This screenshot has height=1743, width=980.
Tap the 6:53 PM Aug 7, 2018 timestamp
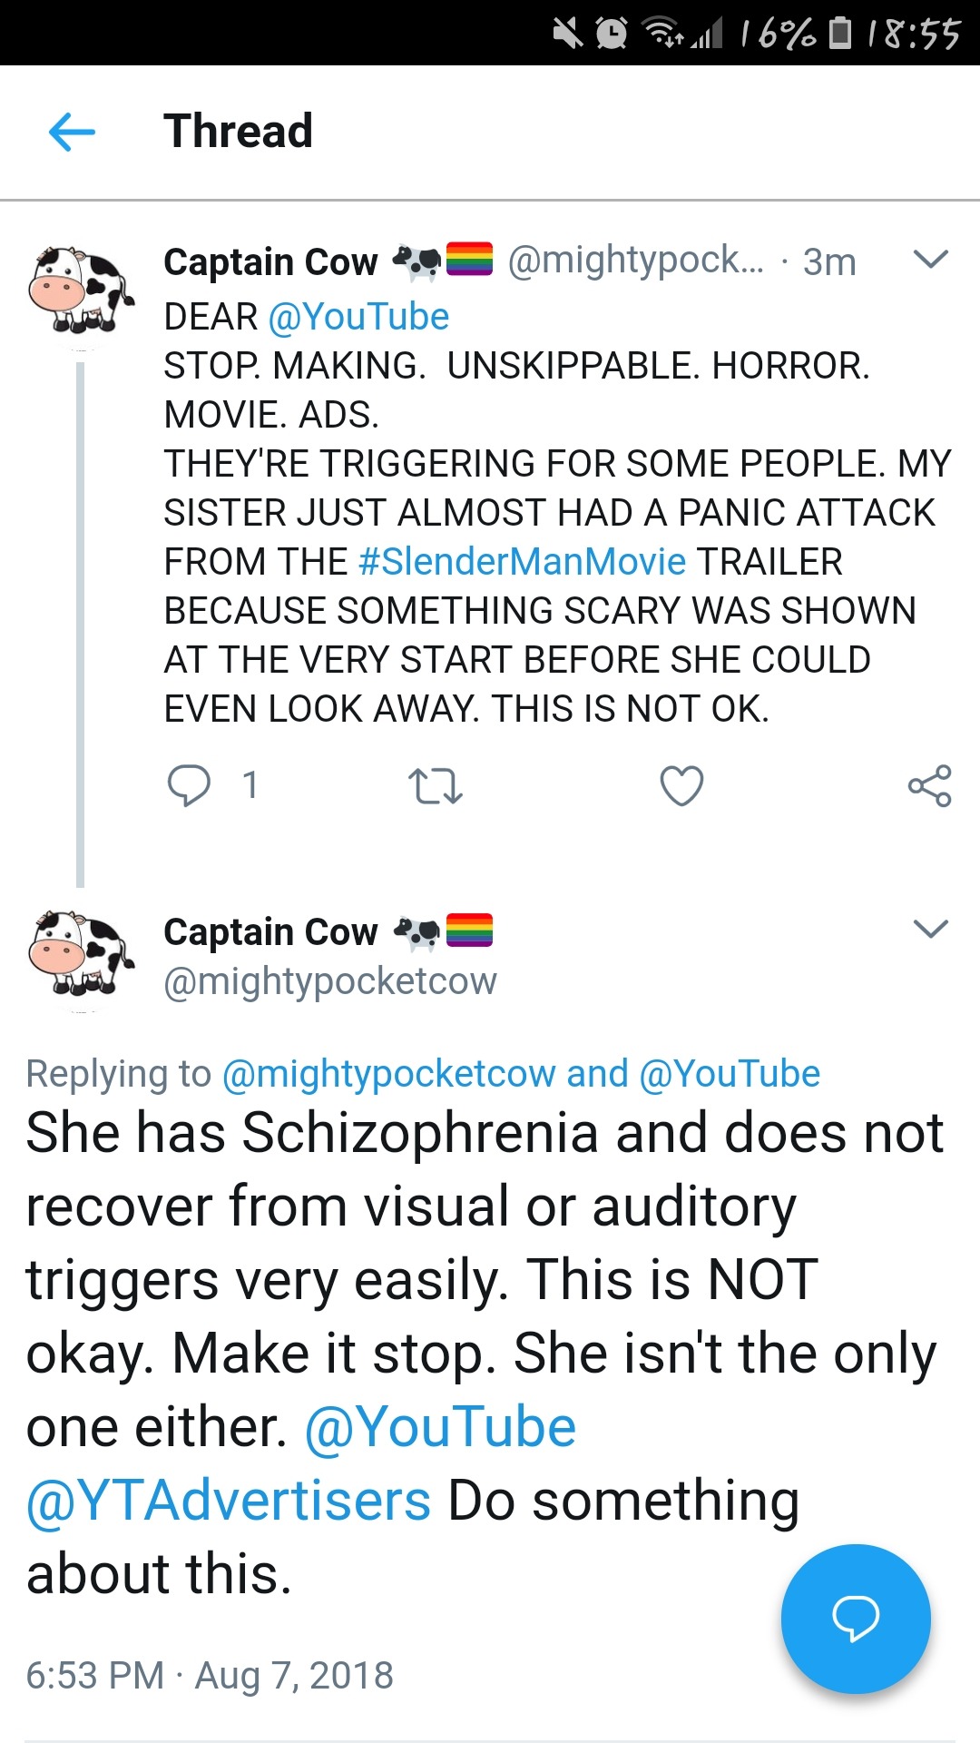tap(210, 1675)
